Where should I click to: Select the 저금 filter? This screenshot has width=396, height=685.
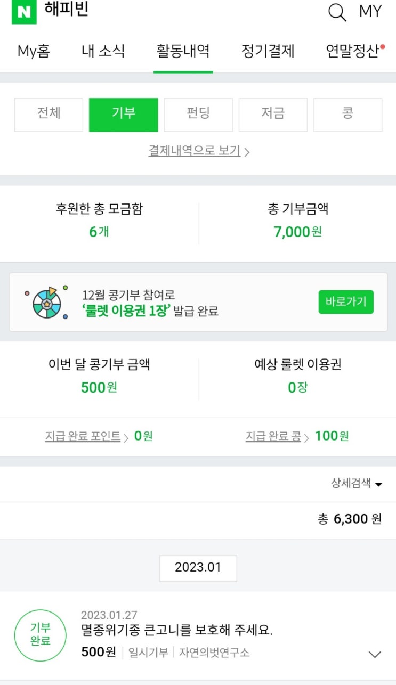click(x=273, y=115)
